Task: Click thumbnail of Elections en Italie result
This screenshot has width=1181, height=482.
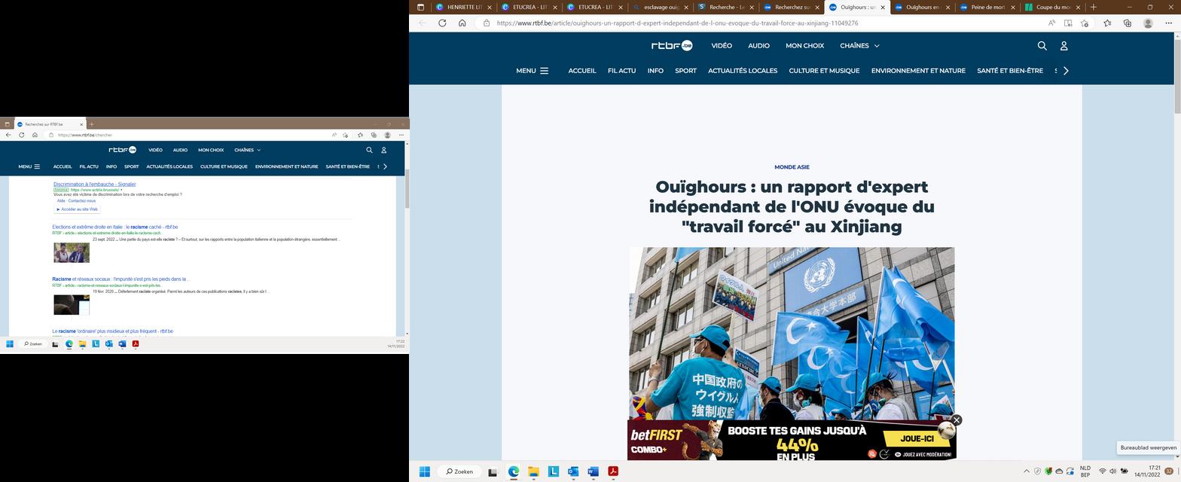Action: (72, 252)
